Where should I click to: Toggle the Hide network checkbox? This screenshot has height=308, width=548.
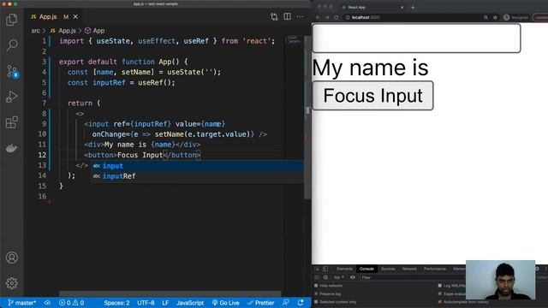click(316, 286)
